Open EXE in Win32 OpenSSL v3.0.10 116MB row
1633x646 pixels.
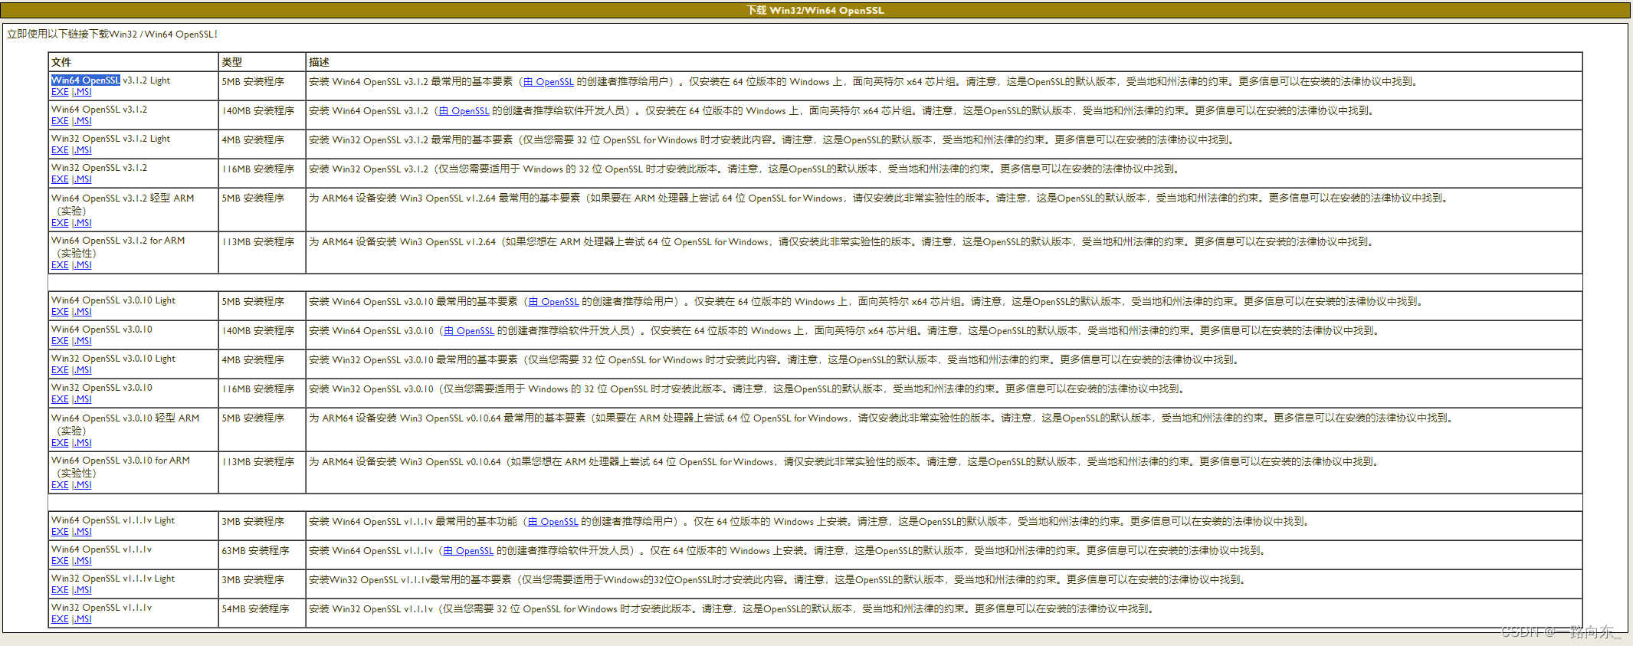point(60,399)
